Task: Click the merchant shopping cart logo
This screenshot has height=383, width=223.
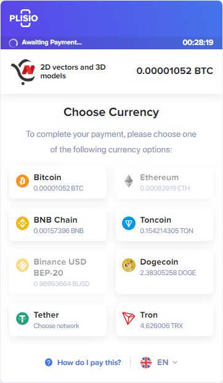Action: click(23, 72)
